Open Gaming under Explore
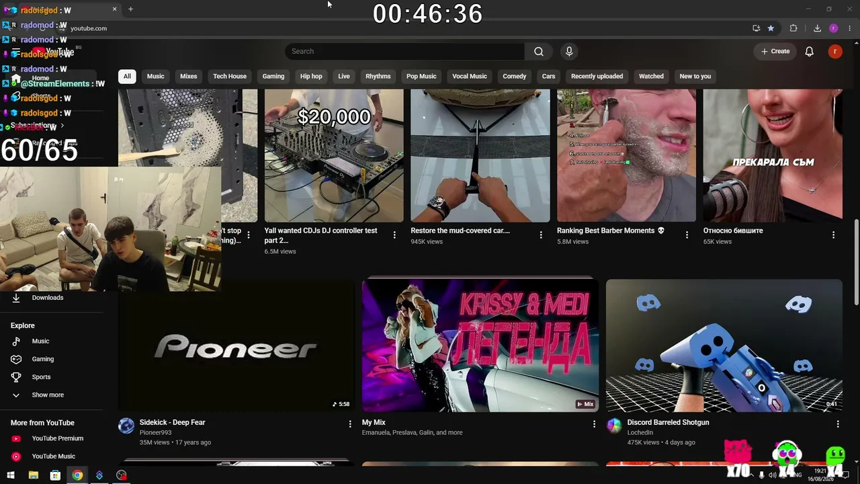The width and height of the screenshot is (860, 484). (x=43, y=360)
